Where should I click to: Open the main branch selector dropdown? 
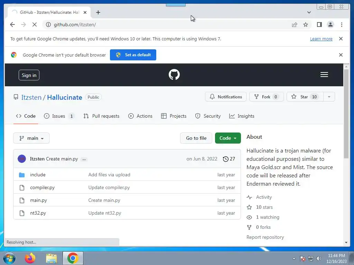click(x=31, y=138)
